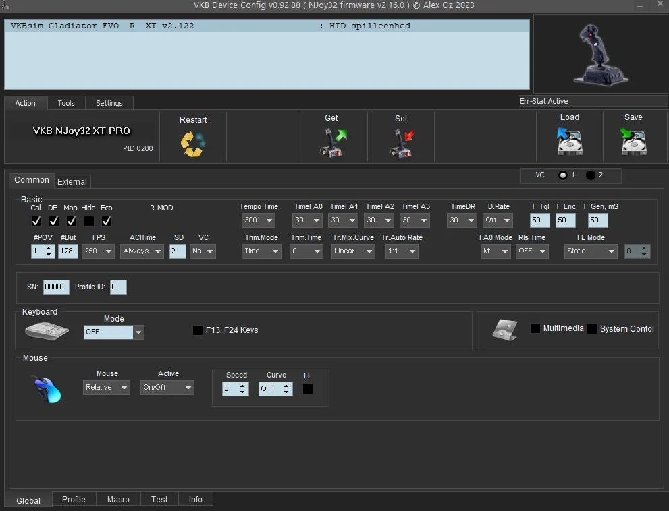Click the blue mouse icon in Mouse section

tap(45, 389)
